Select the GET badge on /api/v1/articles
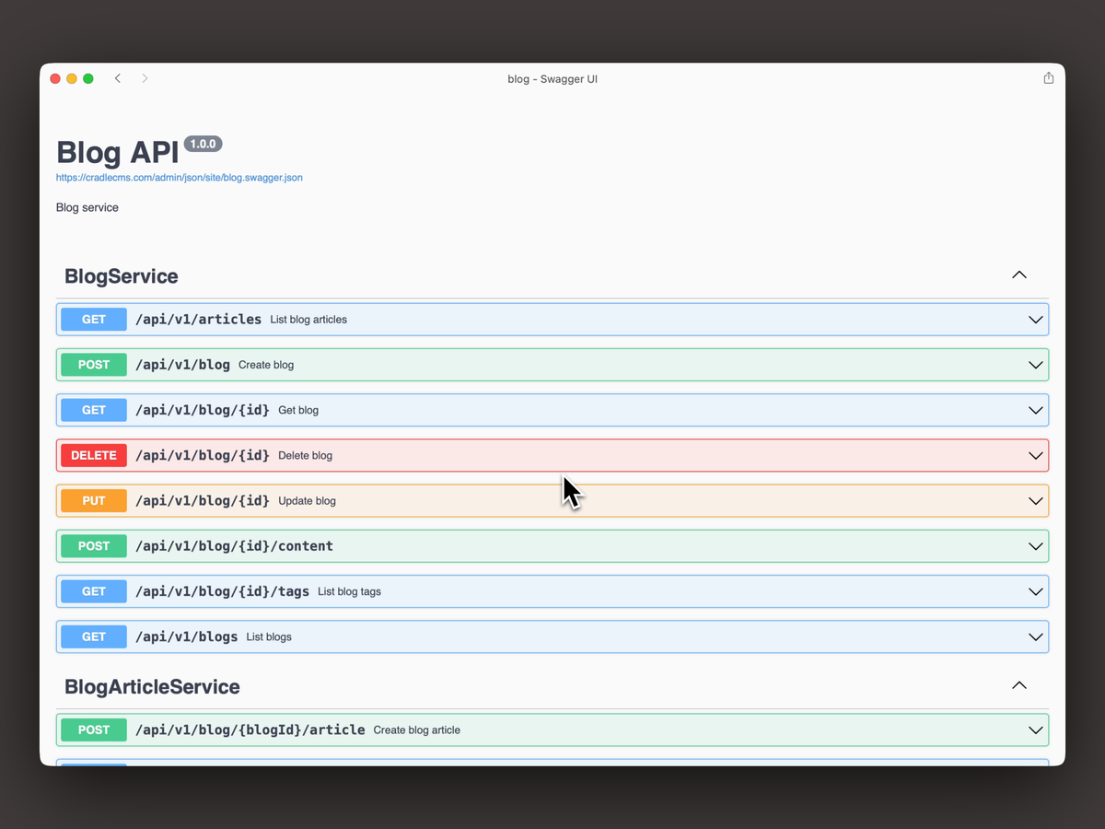Viewport: 1105px width, 829px height. 93,319
